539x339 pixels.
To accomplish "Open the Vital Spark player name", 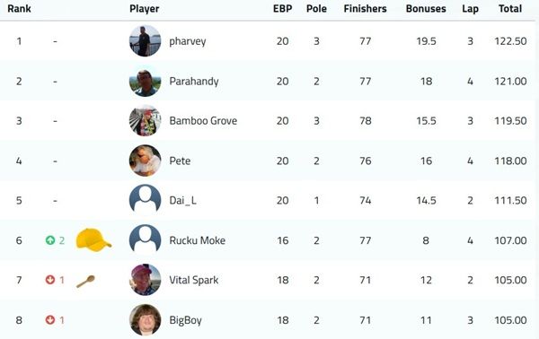I will pyautogui.click(x=193, y=280).
